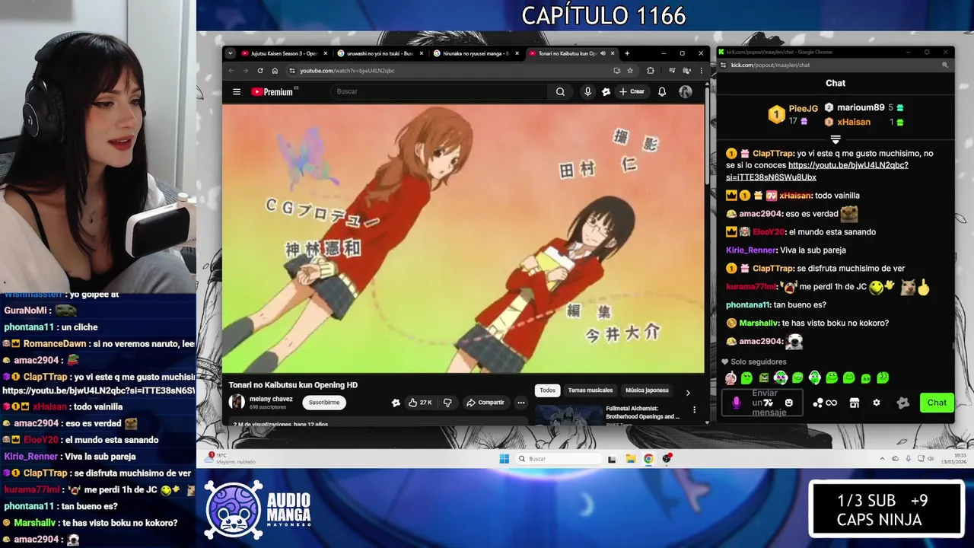This screenshot has height=548, width=974.
Task: Open options for the Fullmetal Alchemist suggested video
Action: point(694,409)
